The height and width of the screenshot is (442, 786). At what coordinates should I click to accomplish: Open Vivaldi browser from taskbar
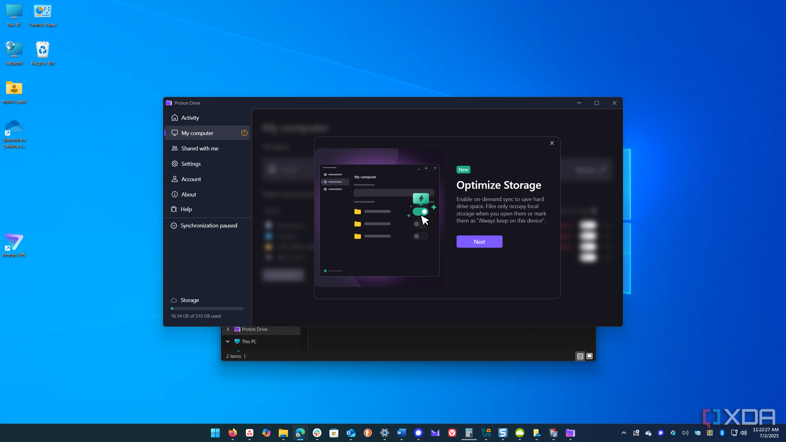pos(452,433)
